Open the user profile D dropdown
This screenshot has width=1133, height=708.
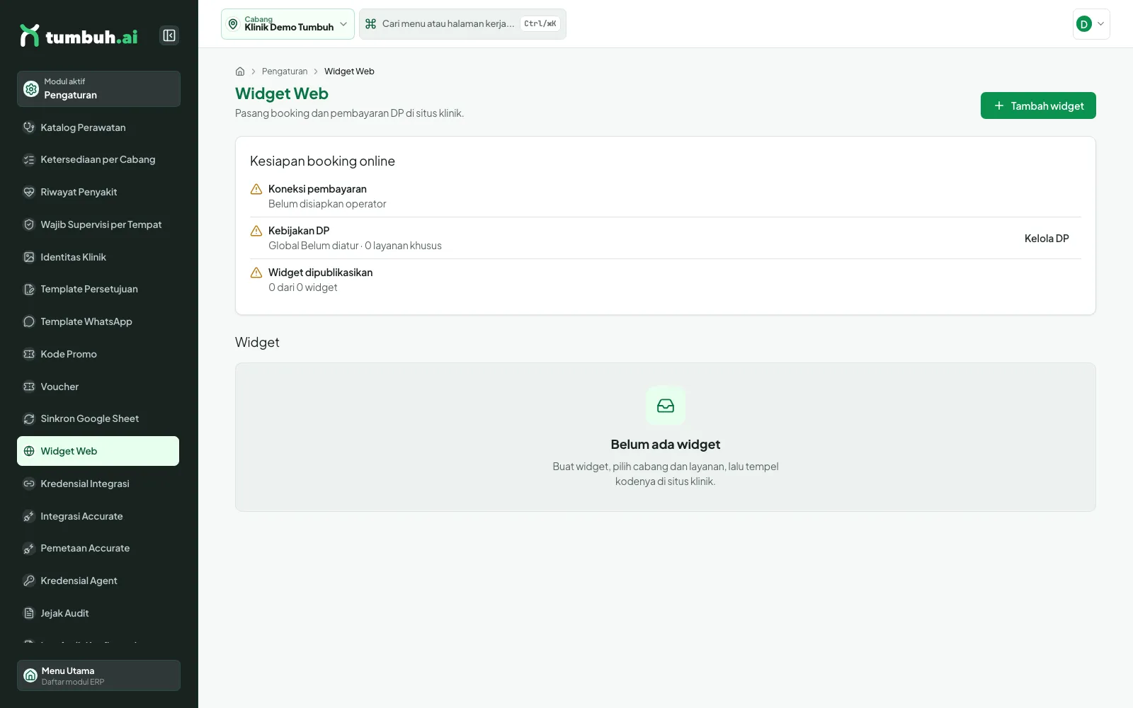coord(1091,24)
